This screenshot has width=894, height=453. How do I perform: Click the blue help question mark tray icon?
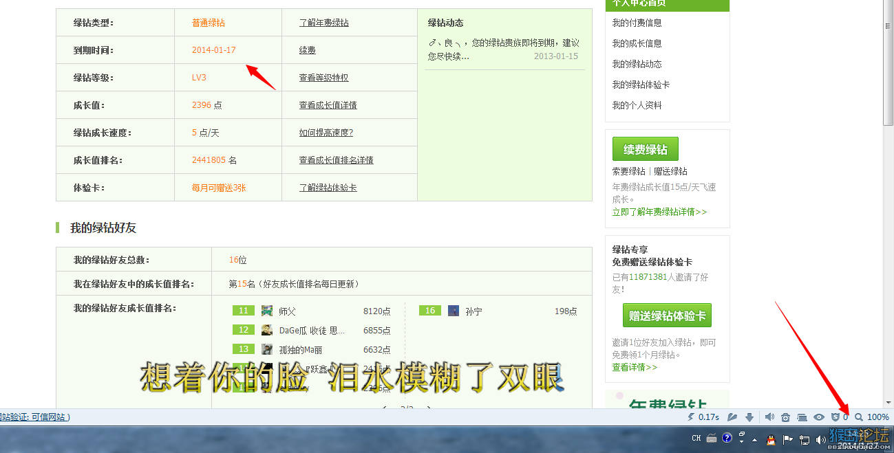(727, 438)
